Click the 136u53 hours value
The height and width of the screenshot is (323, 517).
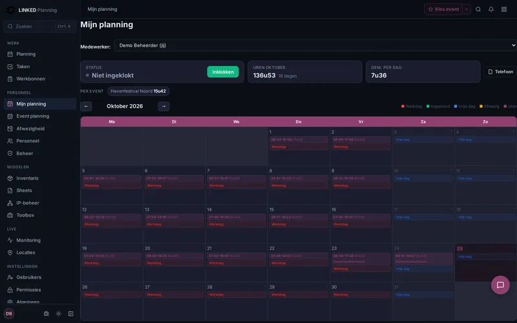(x=264, y=76)
